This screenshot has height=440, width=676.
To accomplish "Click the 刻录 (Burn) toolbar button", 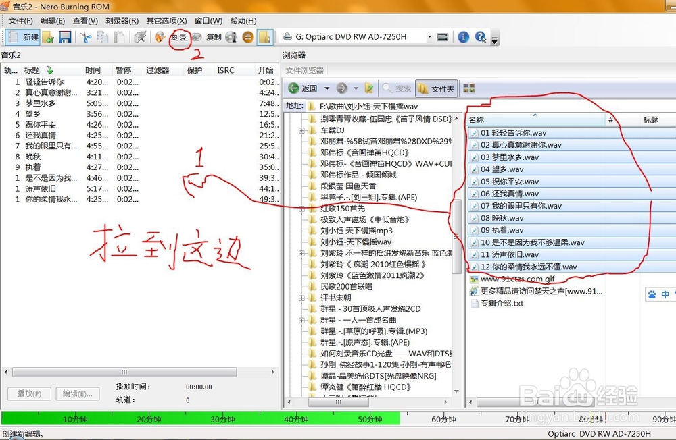I will click(x=172, y=38).
